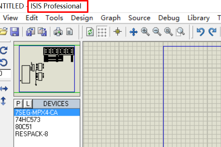Click the Undo arrow
221x147 pixels.
point(201,32)
